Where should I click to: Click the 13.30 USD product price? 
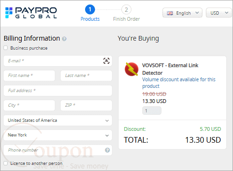(x=154, y=101)
